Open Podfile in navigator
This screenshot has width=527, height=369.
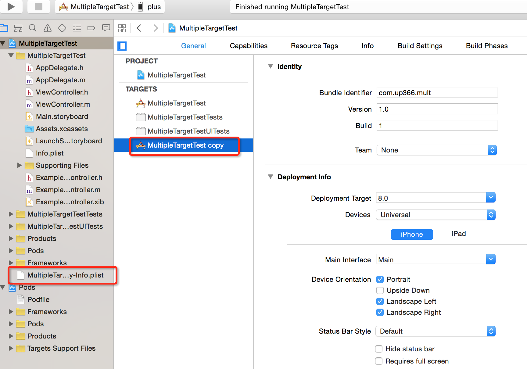coord(38,299)
